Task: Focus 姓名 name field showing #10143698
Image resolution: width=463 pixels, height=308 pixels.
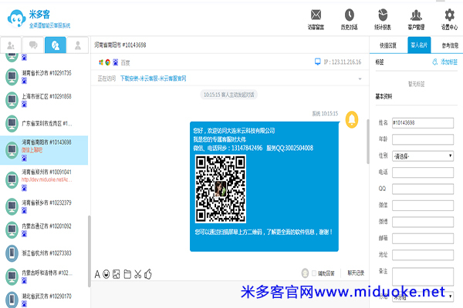Action: (423, 123)
